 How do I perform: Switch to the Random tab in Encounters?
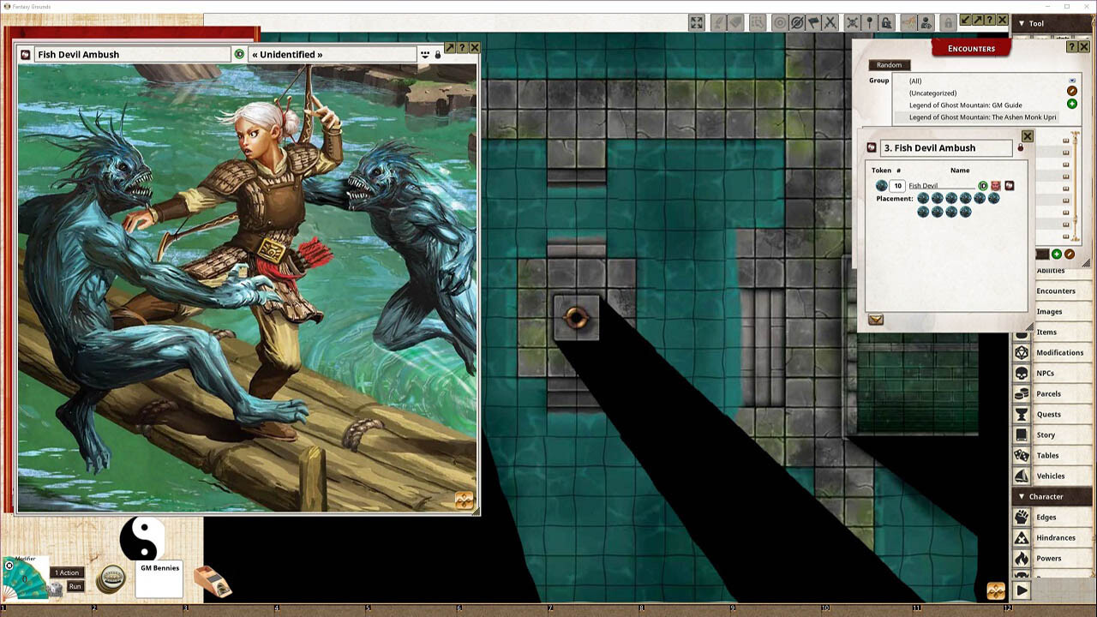(889, 64)
